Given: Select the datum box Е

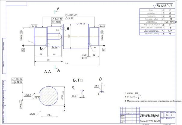Looking at the screenshot, I should (x=104, y=50).
